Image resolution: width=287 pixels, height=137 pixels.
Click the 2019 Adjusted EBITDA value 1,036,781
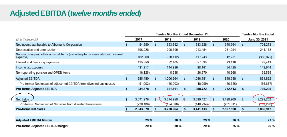(201, 78)
